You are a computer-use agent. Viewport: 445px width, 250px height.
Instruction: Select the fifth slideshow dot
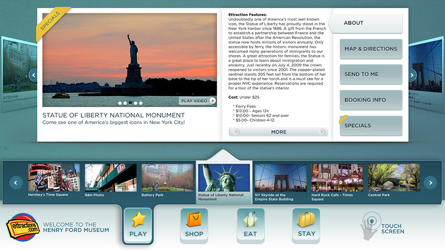coord(141,103)
